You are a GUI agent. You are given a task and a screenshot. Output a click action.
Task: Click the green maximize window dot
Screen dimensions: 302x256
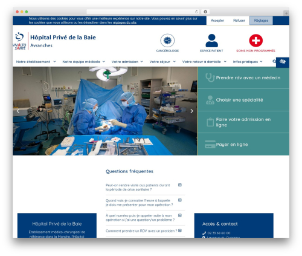pyautogui.click(x=27, y=12)
